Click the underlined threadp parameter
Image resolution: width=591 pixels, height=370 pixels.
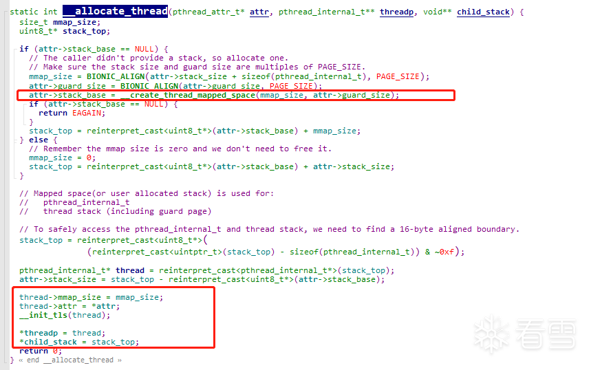(396, 12)
